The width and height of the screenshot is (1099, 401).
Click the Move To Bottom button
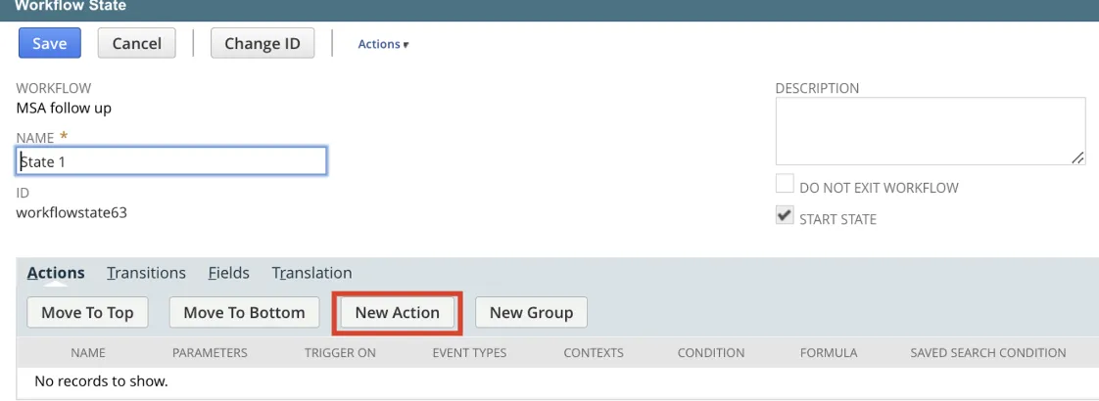[244, 312]
